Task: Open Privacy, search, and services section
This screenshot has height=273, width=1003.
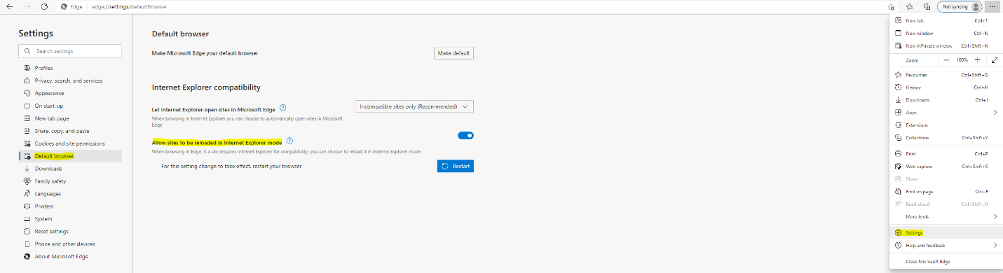Action: 70,80
